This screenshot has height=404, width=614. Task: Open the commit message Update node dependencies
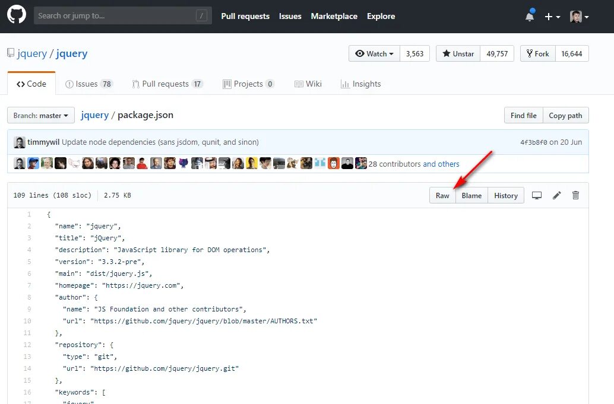[x=160, y=142]
